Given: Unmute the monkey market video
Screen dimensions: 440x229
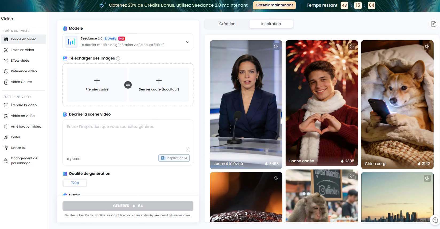Looking at the screenshot, I should click(x=352, y=176).
